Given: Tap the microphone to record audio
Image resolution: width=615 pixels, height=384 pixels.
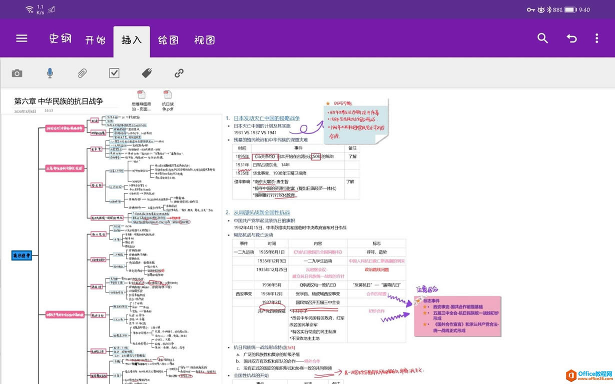Looking at the screenshot, I should tap(50, 73).
